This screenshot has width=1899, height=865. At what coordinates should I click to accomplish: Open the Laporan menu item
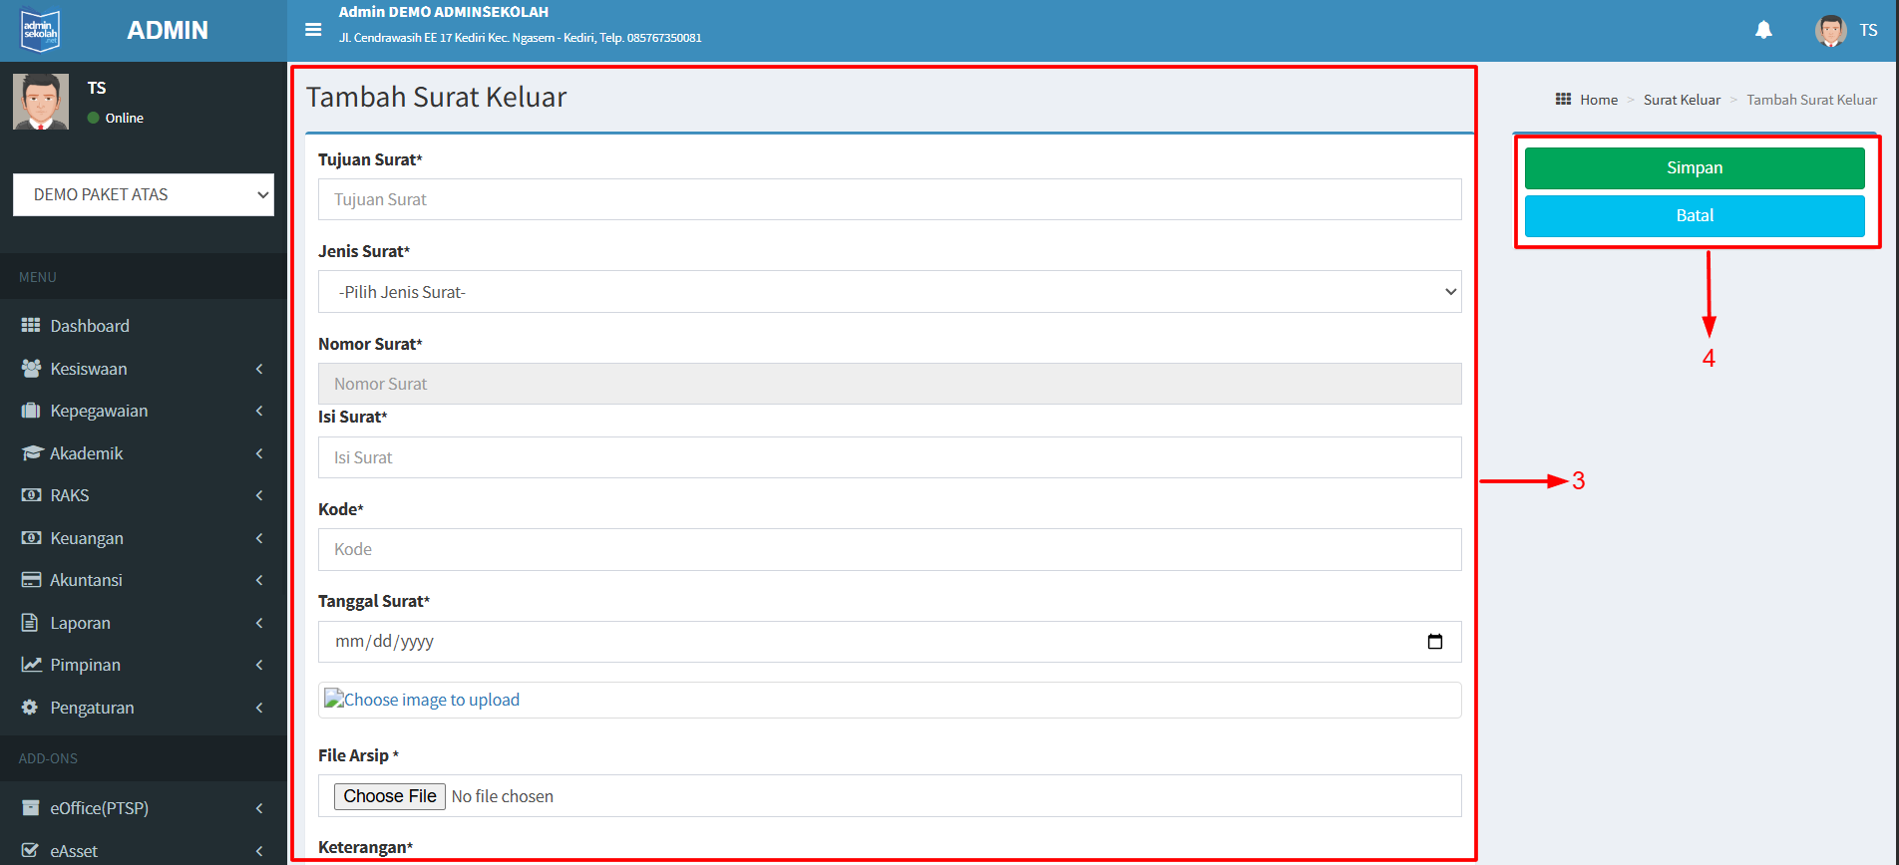[x=80, y=623]
